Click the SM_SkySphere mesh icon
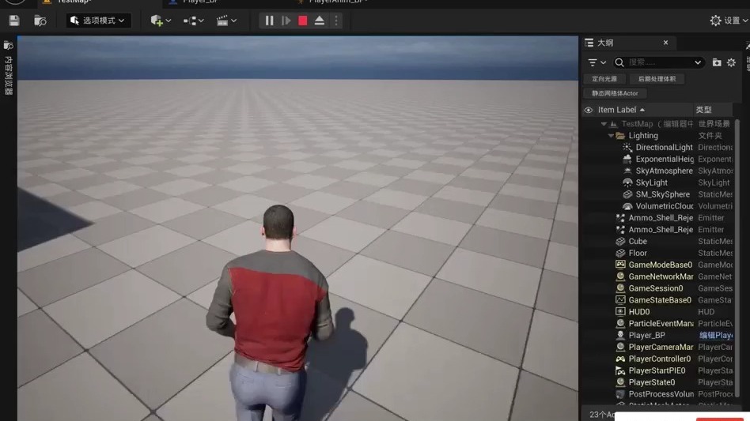 pos(627,194)
